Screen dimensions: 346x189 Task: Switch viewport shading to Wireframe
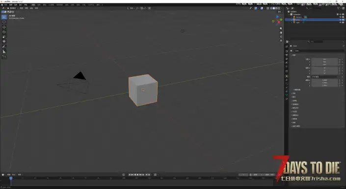tap(271, 8)
